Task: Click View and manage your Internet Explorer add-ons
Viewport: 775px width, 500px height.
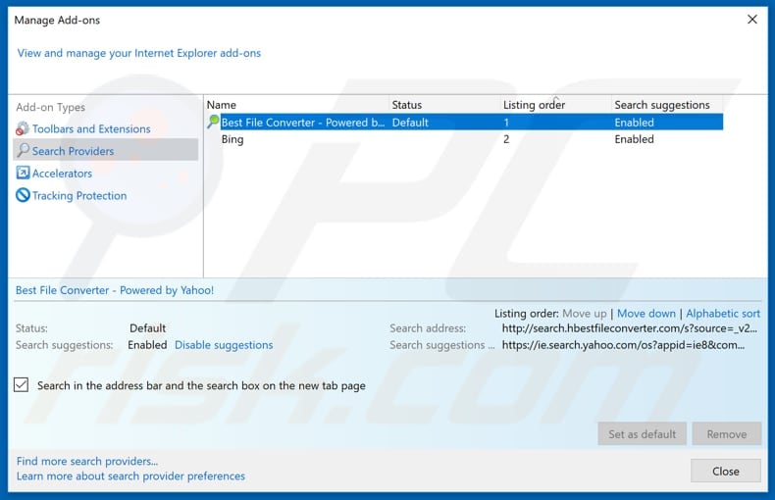Action: pos(139,53)
